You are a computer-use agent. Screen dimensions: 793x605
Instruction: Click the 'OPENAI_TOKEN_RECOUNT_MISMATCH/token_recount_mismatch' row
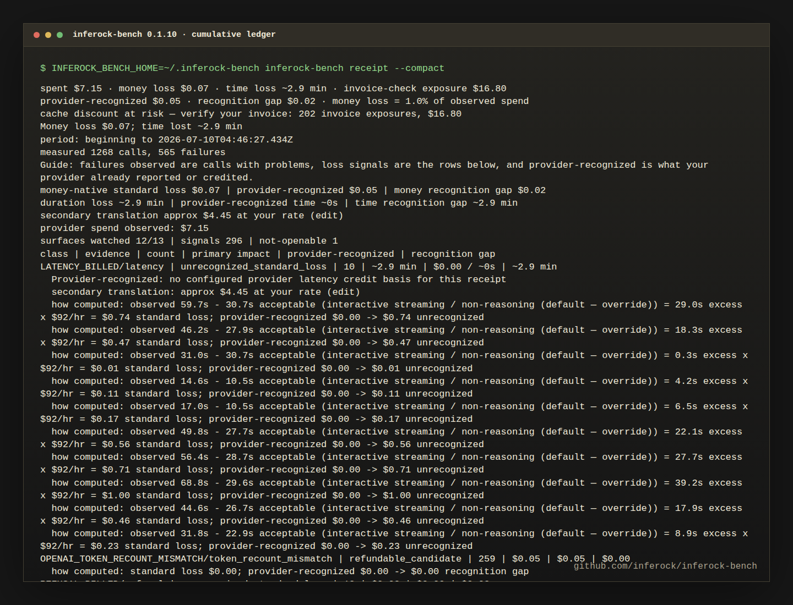tap(335, 559)
